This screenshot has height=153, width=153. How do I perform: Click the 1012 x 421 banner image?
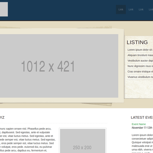[59, 66]
